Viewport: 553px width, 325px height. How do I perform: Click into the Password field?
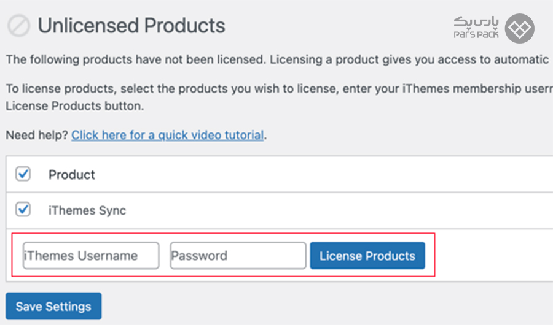(238, 256)
